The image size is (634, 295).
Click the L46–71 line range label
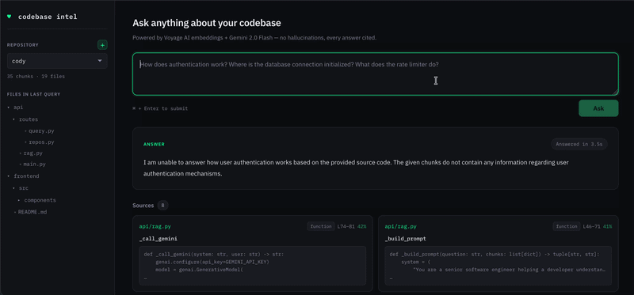592,227
